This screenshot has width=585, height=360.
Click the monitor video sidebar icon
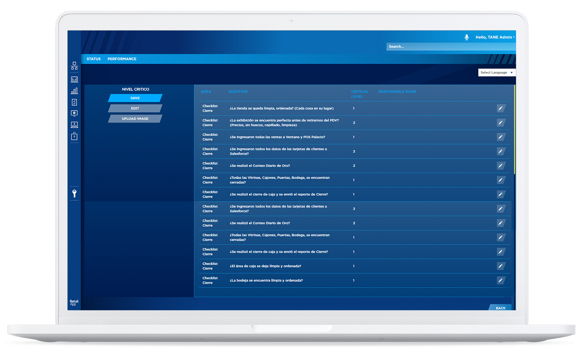(x=74, y=113)
